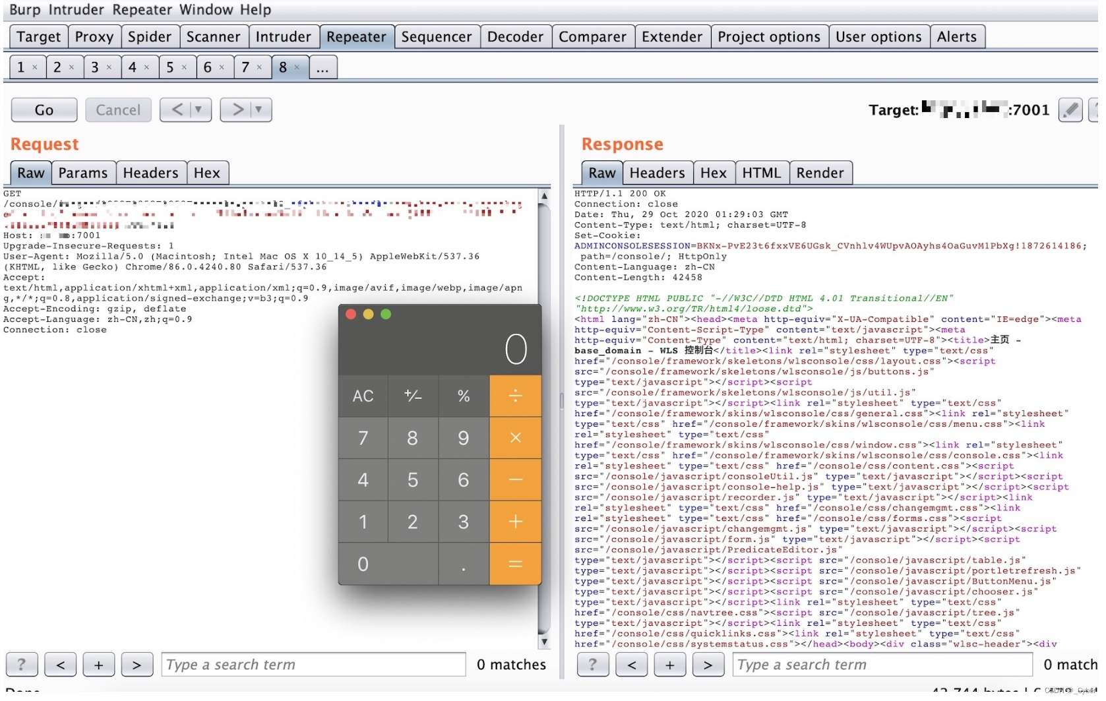Send the request with Go button
The image size is (1106, 701).
tap(45, 111)
